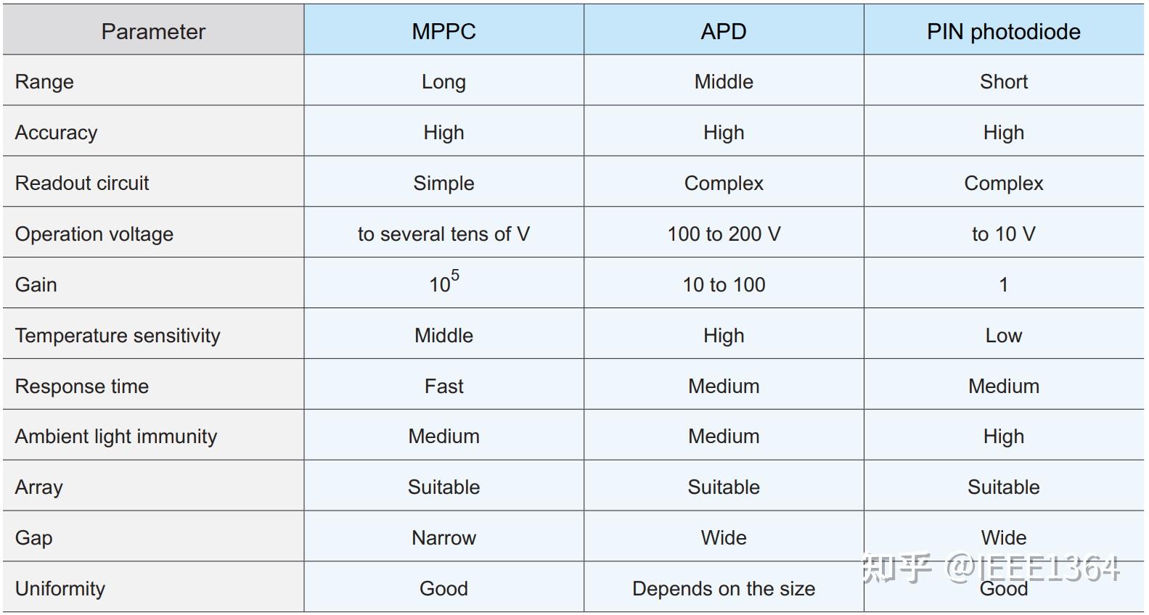Select the PIN photodiode column header
Viewport: 1149px width, 615px height.
pyautogui.click(x=1003, y=31)
